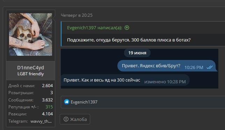Open the embedded Telegram chat screenshot

[139, 69]
